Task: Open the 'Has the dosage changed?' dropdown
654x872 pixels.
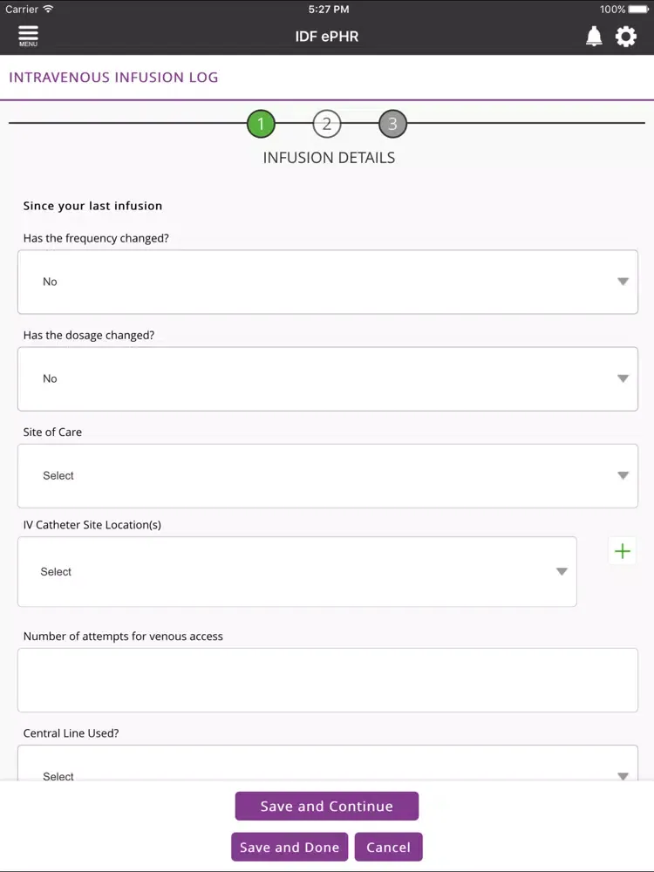Action: [x=328, y=378]
